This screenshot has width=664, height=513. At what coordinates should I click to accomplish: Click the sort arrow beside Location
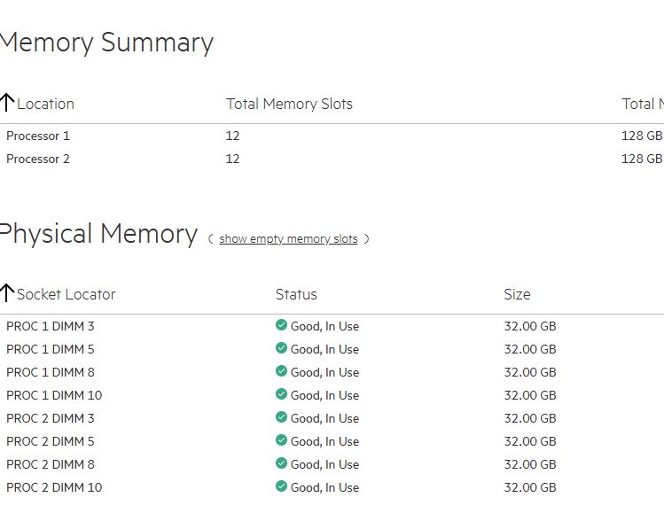coord(7,103)
